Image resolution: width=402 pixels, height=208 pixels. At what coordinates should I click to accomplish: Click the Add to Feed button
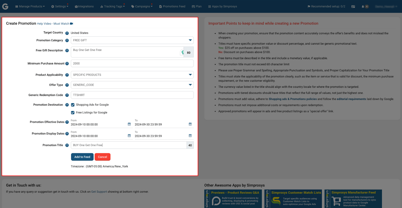[x=82, y=157]
